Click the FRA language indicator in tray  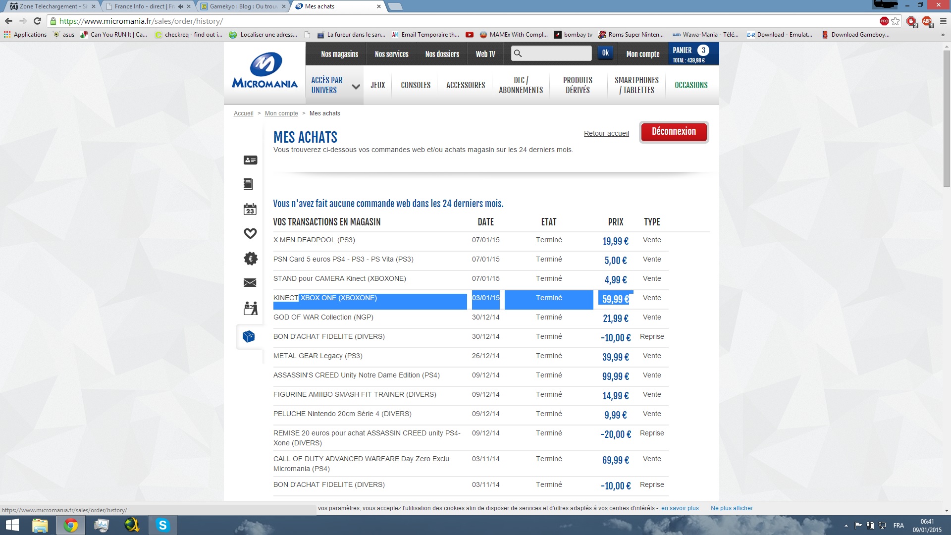[898, 526]
